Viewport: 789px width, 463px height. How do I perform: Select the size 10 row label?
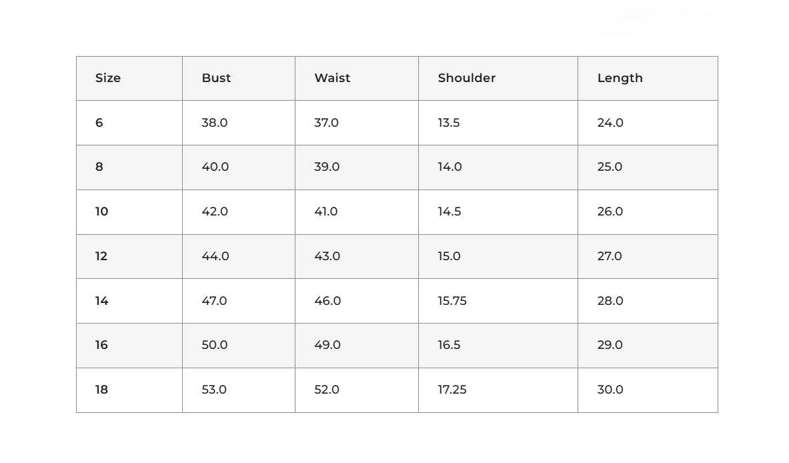point(101,211)
